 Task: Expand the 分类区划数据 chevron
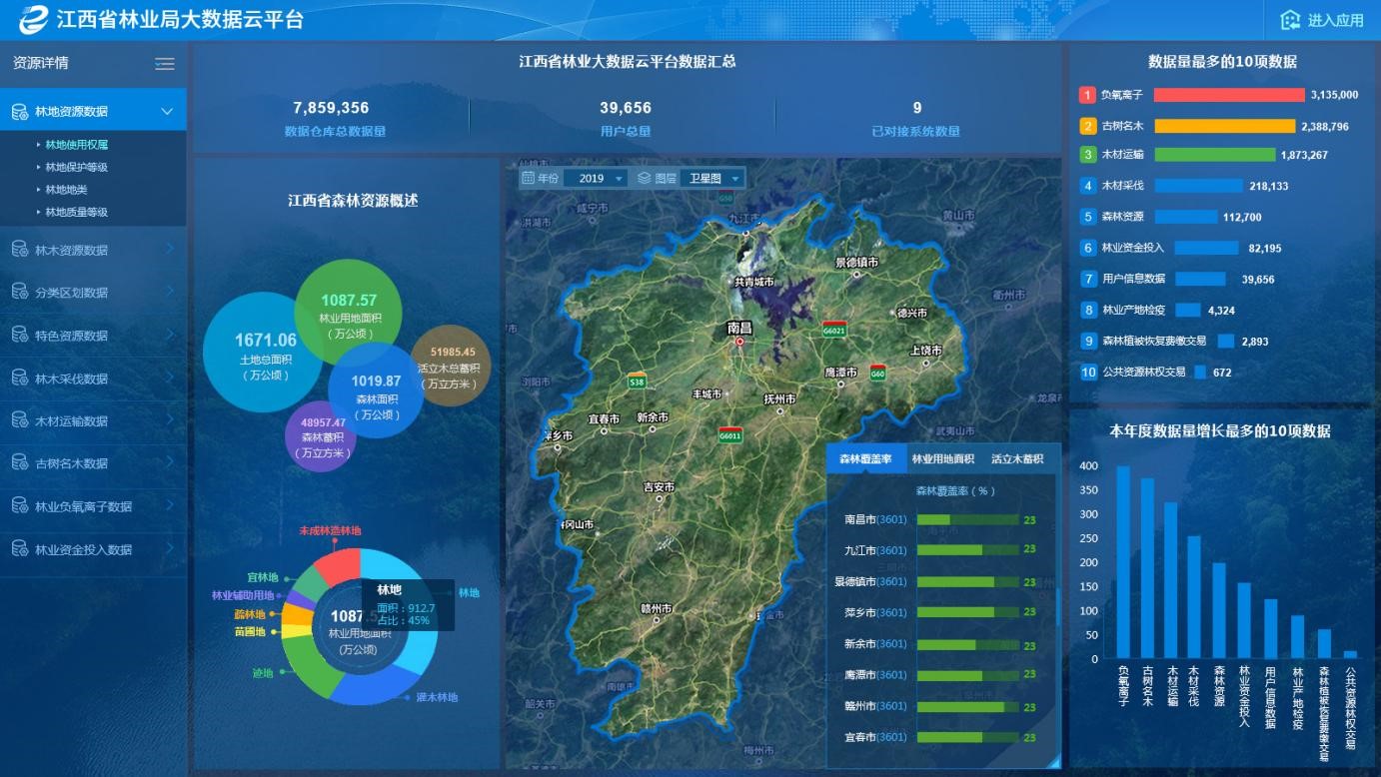coord(169,292)
